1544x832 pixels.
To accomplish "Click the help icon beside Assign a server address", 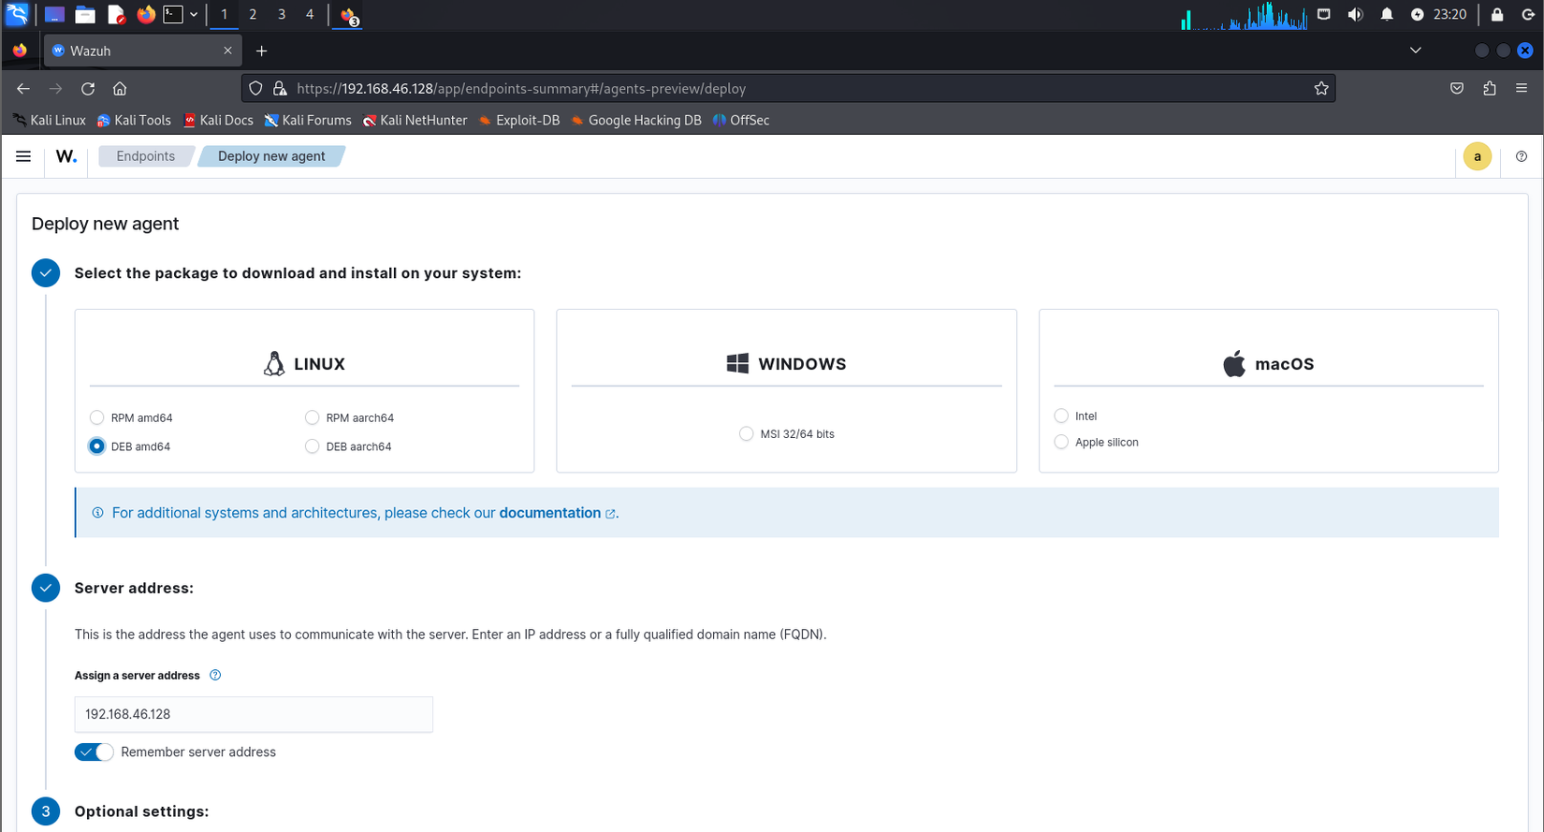I will (215, 675).
